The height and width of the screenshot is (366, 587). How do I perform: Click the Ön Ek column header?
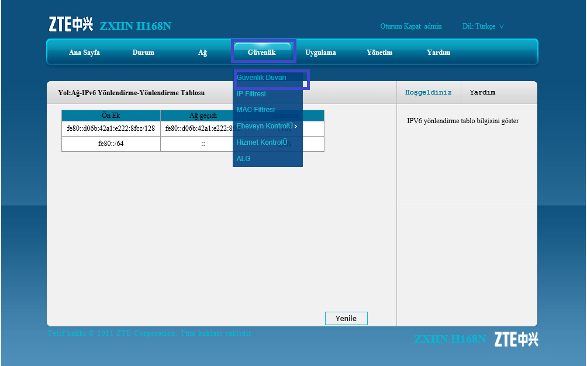[111, 116]
